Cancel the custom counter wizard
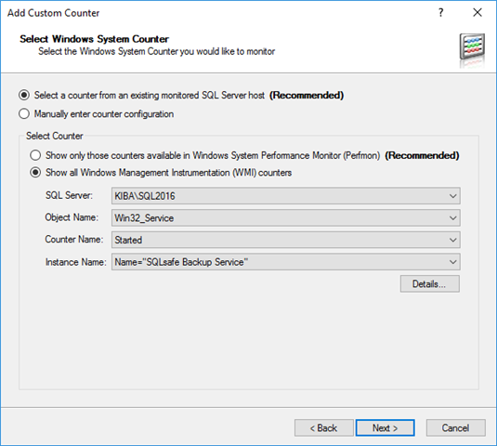497x446 pixels. pos(455,428)
